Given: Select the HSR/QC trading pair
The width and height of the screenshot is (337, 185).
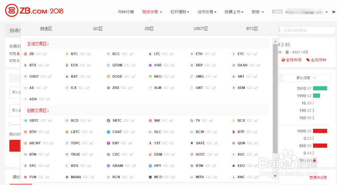Looking at the screenshot, I should [x=161, y=65].
